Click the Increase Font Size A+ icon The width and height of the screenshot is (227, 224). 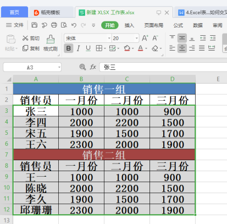point(145,38)
